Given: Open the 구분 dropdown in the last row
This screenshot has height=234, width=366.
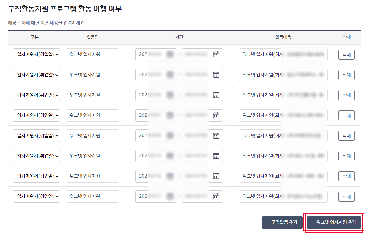Looking at the screenshot, I should coord(36,196).
